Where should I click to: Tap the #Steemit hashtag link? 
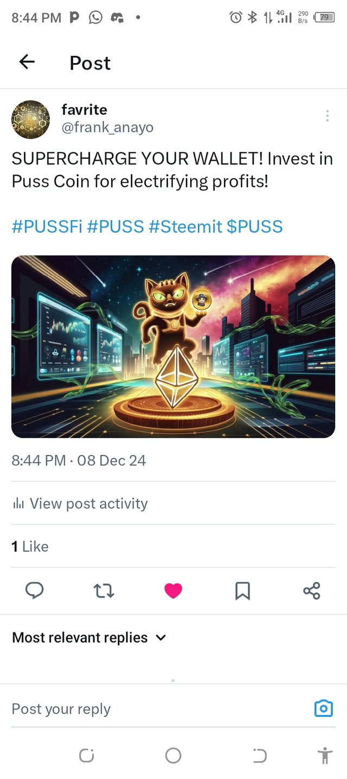pos(184,226)
